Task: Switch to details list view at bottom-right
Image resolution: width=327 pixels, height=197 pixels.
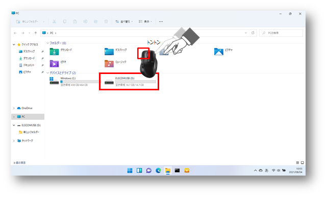Action: pyautogui.click(x=297, y=163)
